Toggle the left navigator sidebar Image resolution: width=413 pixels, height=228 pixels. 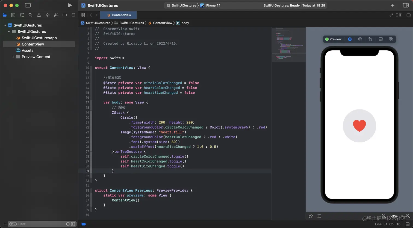coord(28,5)
